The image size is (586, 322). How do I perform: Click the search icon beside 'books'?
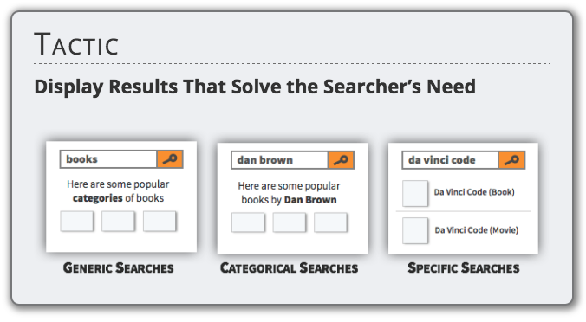pos(170,159)
